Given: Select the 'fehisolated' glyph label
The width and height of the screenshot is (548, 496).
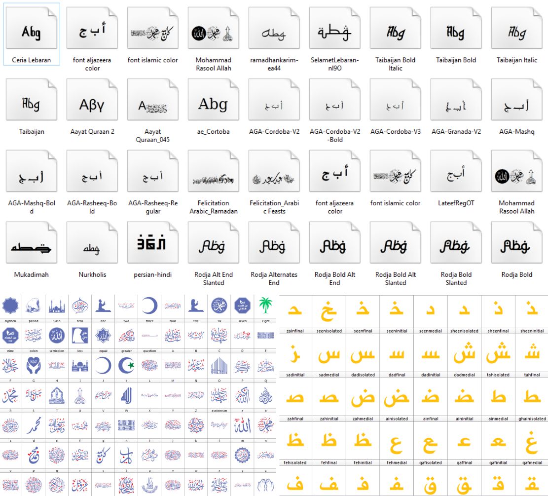Looking at the screenshot, I should pos(295,462).
